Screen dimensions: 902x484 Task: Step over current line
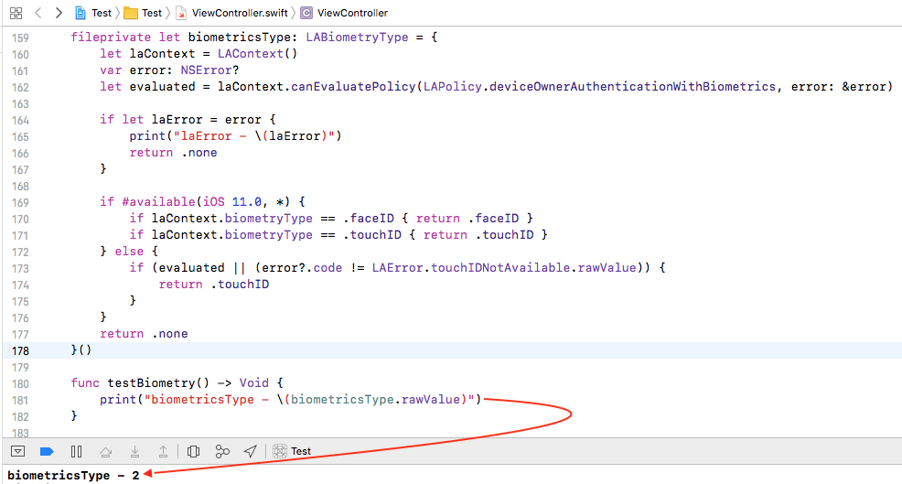105,452
